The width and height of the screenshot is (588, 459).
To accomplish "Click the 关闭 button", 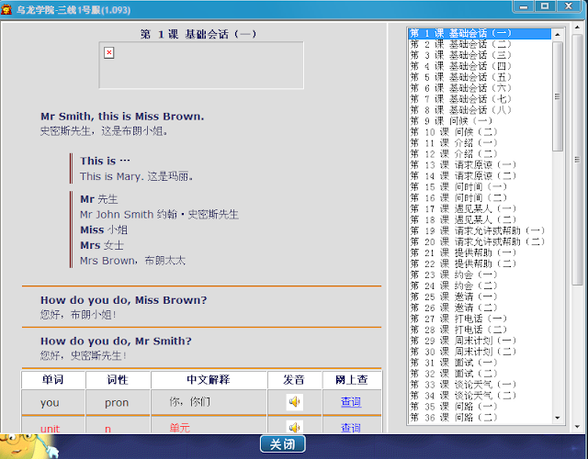I will coord(282,444).
